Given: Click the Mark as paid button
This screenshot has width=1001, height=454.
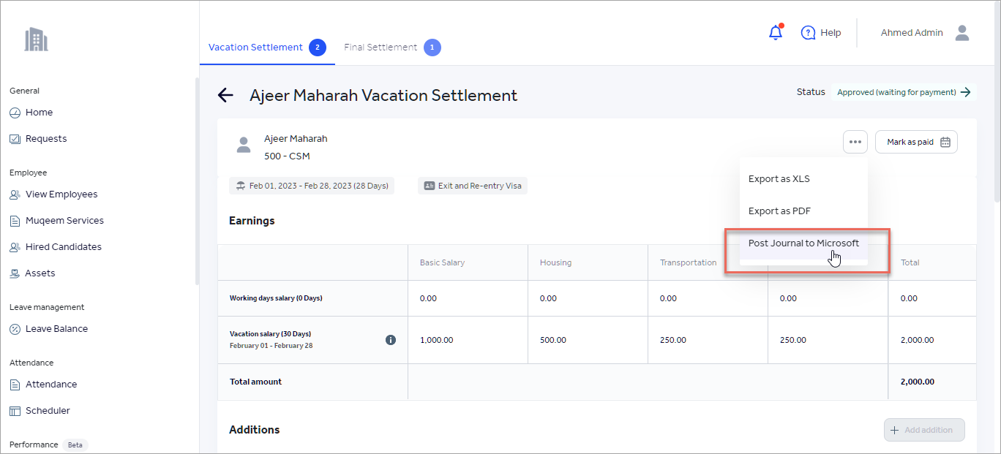Looking at the screenshot, I should click(x=916, y=142).
